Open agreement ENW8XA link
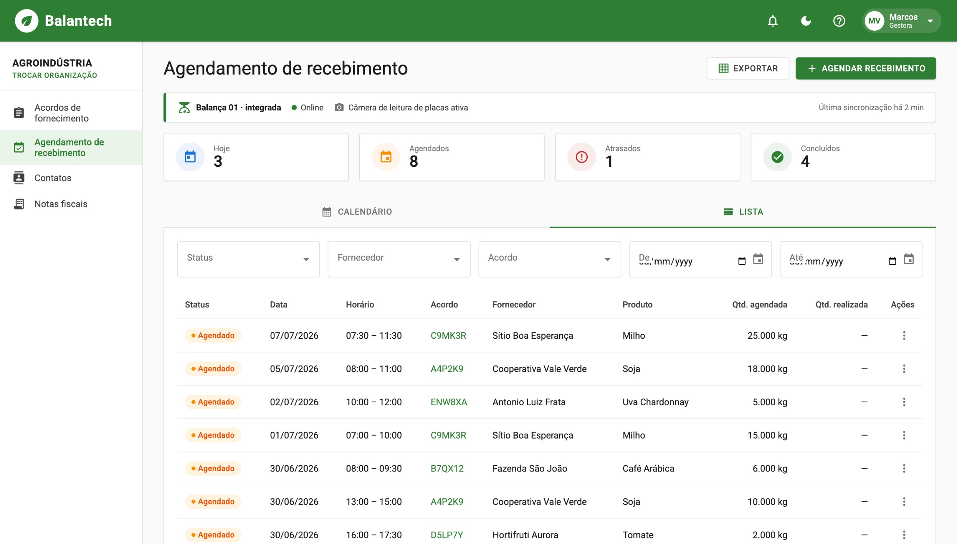 [449, 402]
